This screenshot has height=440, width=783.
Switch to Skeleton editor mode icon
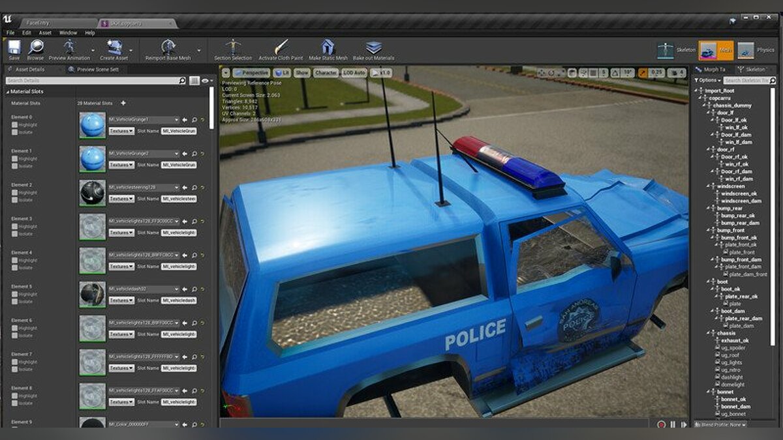pyautogui.click(x=666, y=50)
